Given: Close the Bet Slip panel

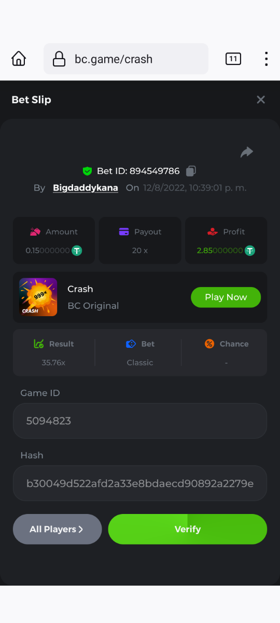Looking at the screenshot, I should pos(261,100).
